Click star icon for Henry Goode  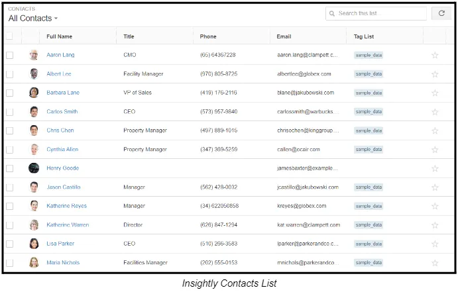pos(435,168)
